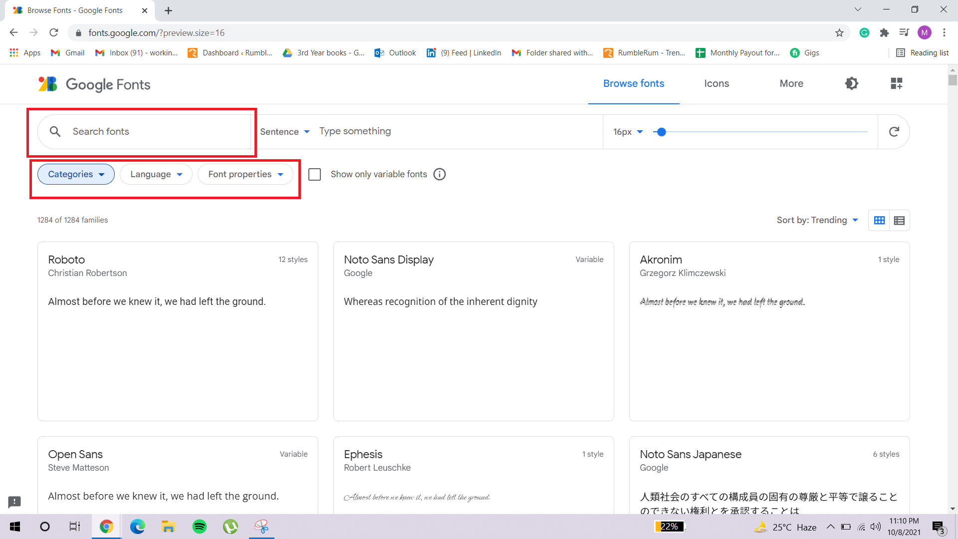Switch to grid view layout
The image size is (958, 539).
(x=879, y=220)
